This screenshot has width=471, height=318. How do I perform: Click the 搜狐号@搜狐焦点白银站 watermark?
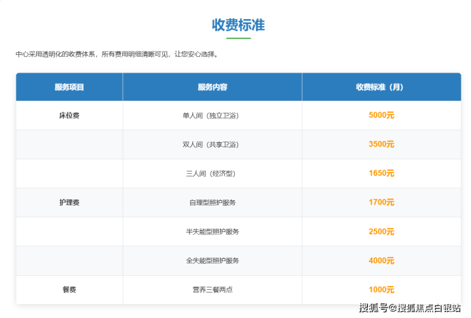[410, 308]
